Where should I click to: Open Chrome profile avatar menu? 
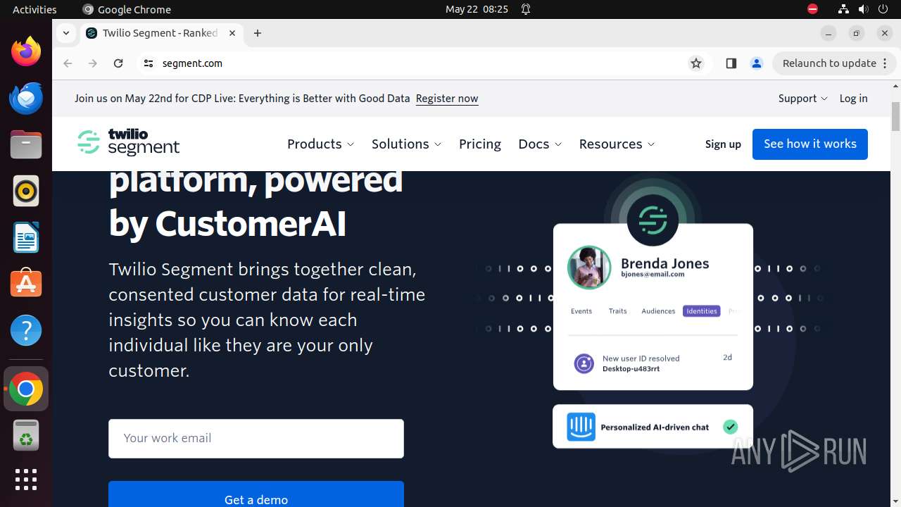[757, 63]
